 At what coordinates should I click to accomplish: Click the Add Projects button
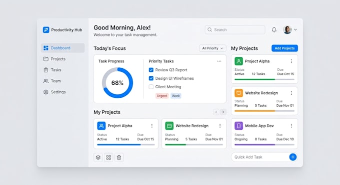[x=284, y=48]
